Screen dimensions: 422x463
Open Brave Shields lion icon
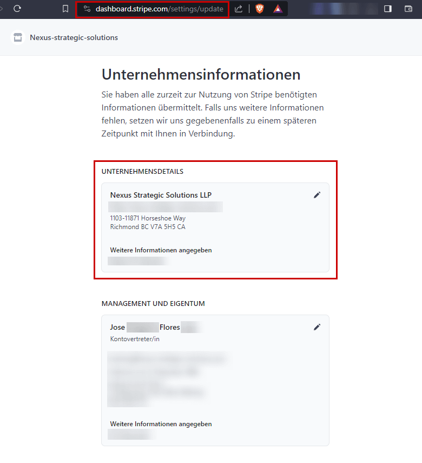pyautogui.click(x=260, y=9)
